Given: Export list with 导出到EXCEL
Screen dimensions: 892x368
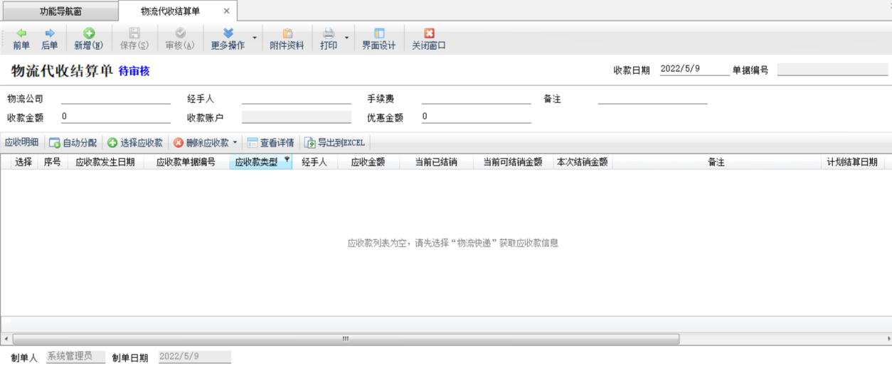Looking at the screenshot, I should click(334, 143).
